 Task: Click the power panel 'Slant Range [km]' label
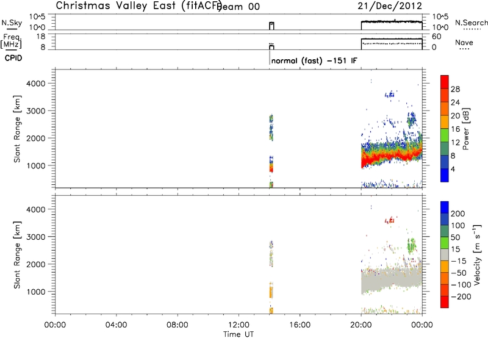point(17,129)
